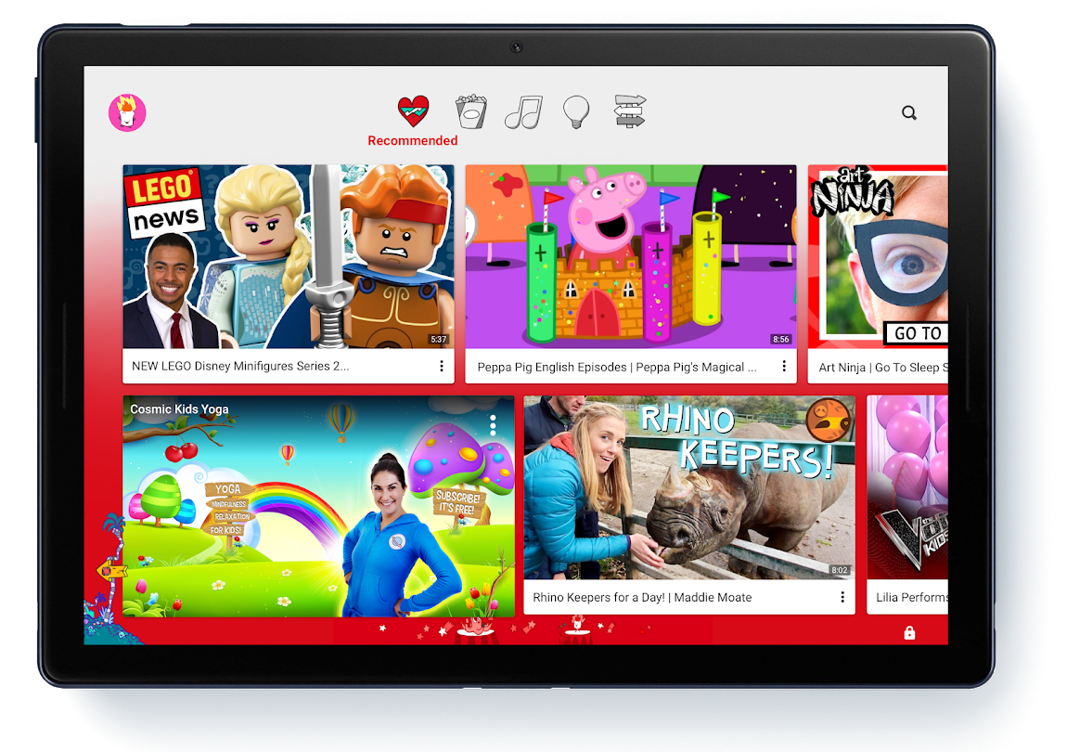Click the 'Cosmic Kids Yoga' channel name

pyautogui.click(x=180, y=409)
